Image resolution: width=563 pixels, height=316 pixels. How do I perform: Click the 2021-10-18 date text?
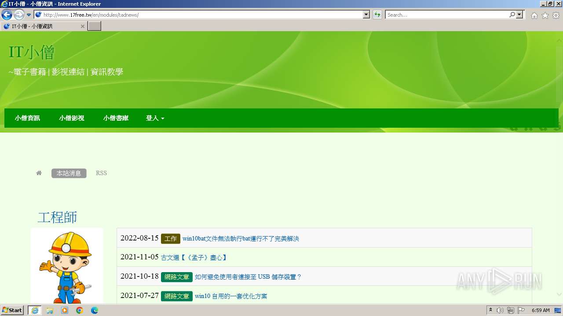(x=139, y=276)
